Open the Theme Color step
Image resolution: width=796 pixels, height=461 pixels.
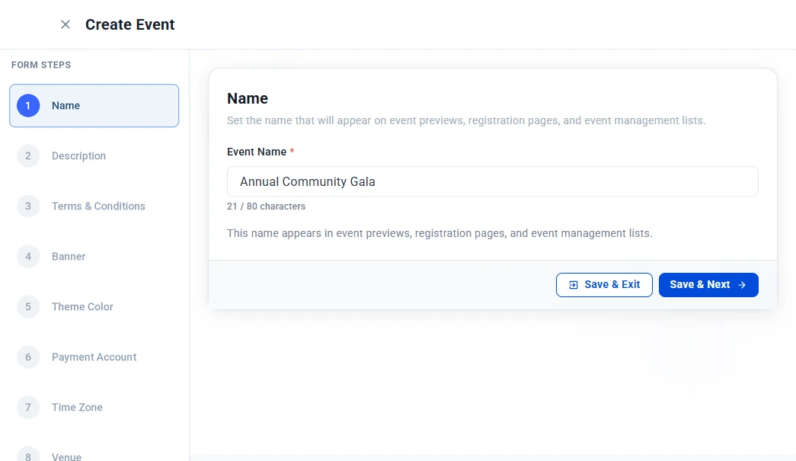(94, 306)
